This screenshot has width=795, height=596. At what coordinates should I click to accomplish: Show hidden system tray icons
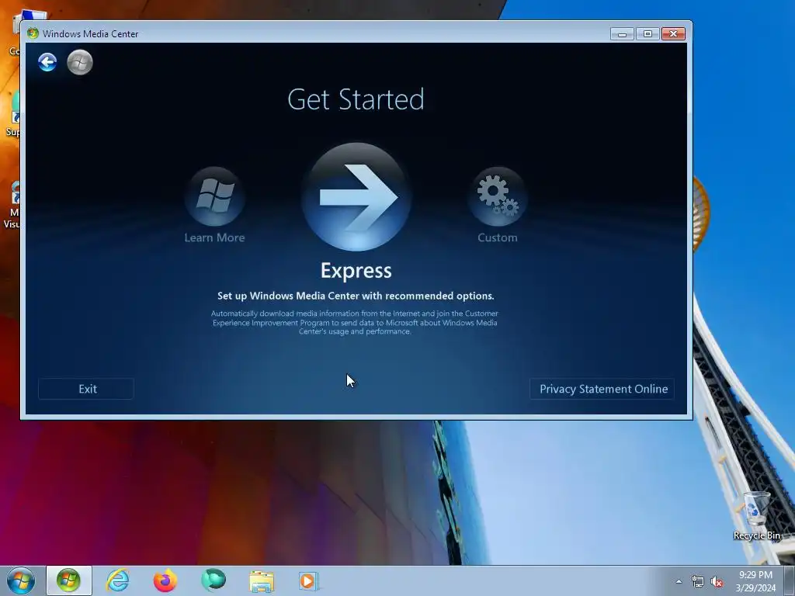(x=679, y=581)
